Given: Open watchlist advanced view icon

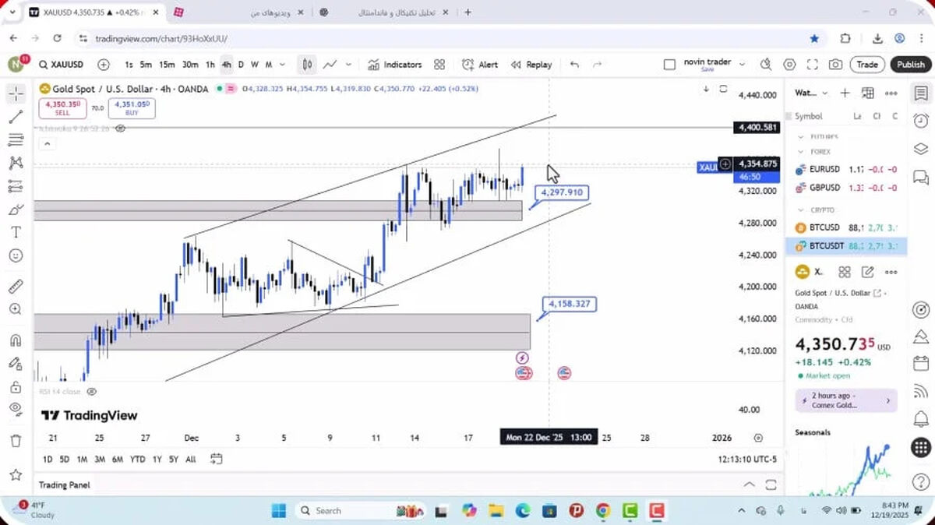Looking at the screenshot, I should 868,93.
